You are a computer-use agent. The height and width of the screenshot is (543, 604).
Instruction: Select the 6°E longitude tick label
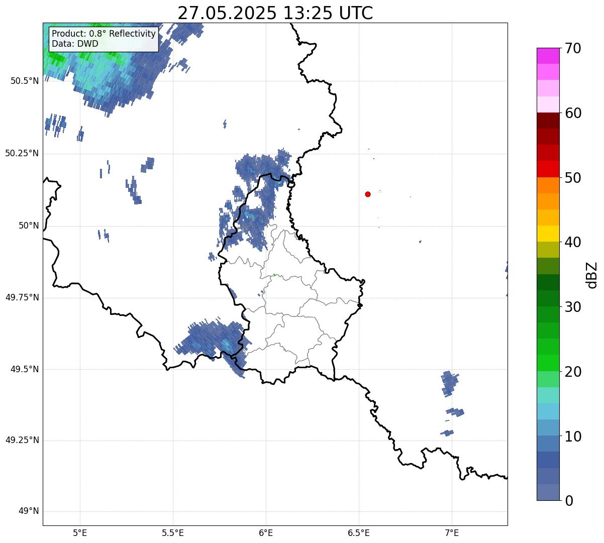tap(266, 533)
